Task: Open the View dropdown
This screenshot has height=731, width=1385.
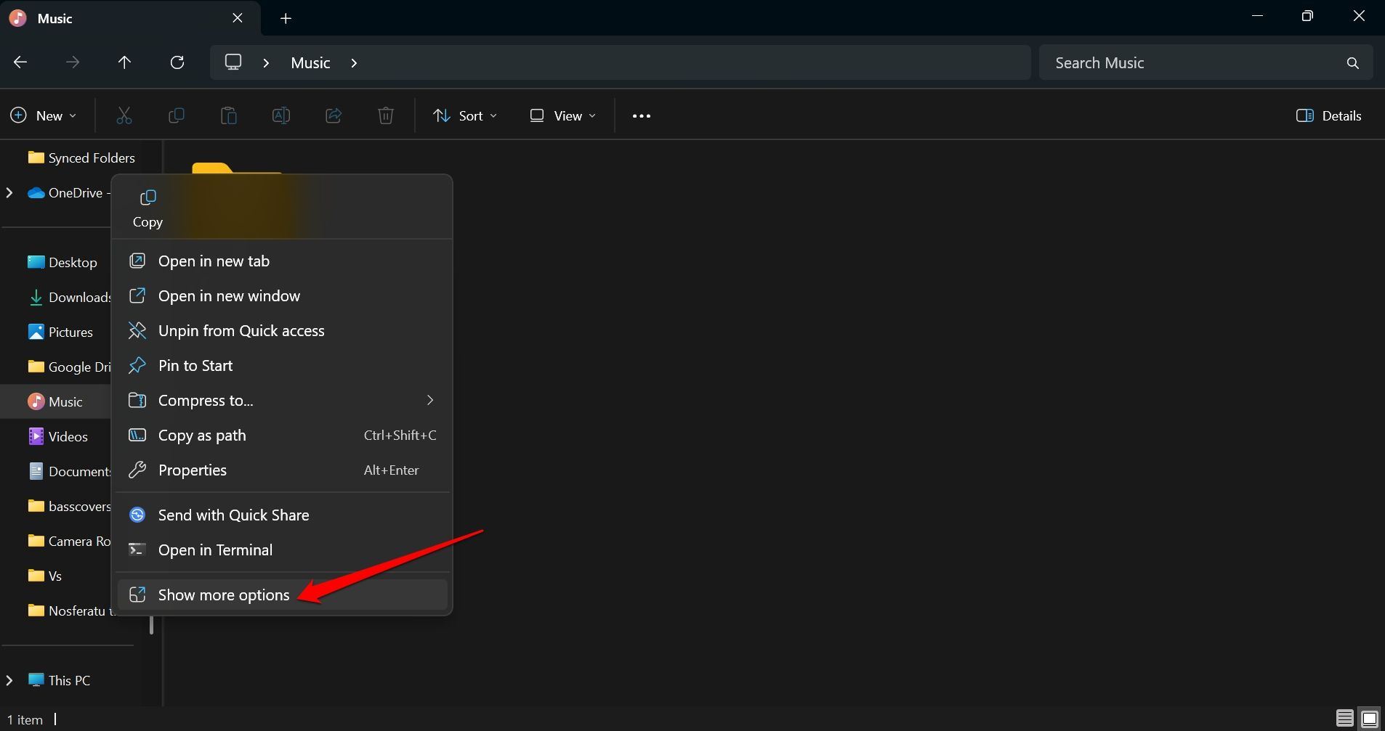Action: (562, 116)
